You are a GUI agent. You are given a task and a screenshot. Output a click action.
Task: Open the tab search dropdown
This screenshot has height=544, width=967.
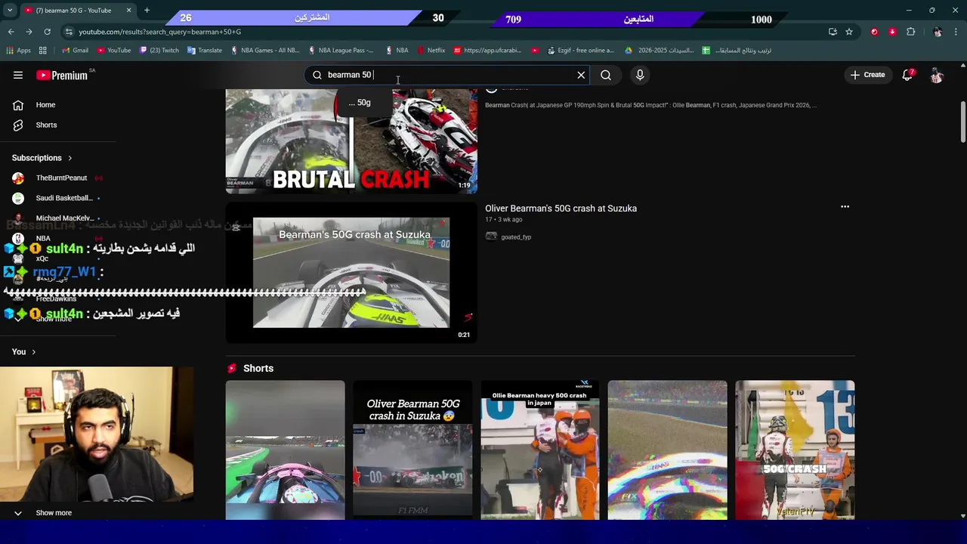9,11
